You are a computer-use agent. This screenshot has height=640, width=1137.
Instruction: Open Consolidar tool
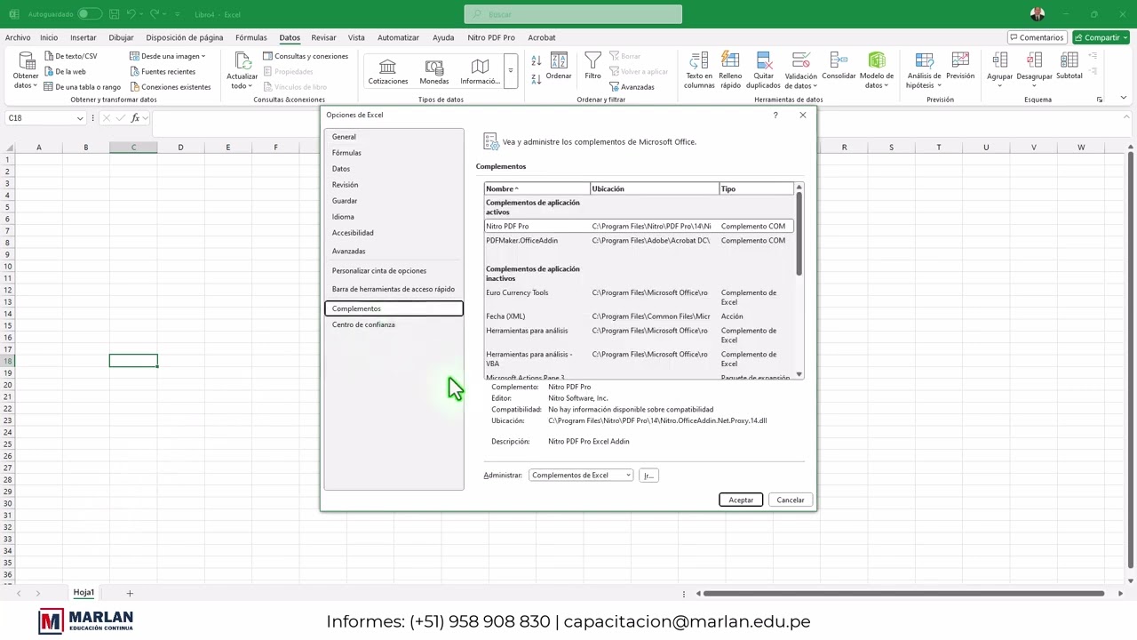point(839,66)
